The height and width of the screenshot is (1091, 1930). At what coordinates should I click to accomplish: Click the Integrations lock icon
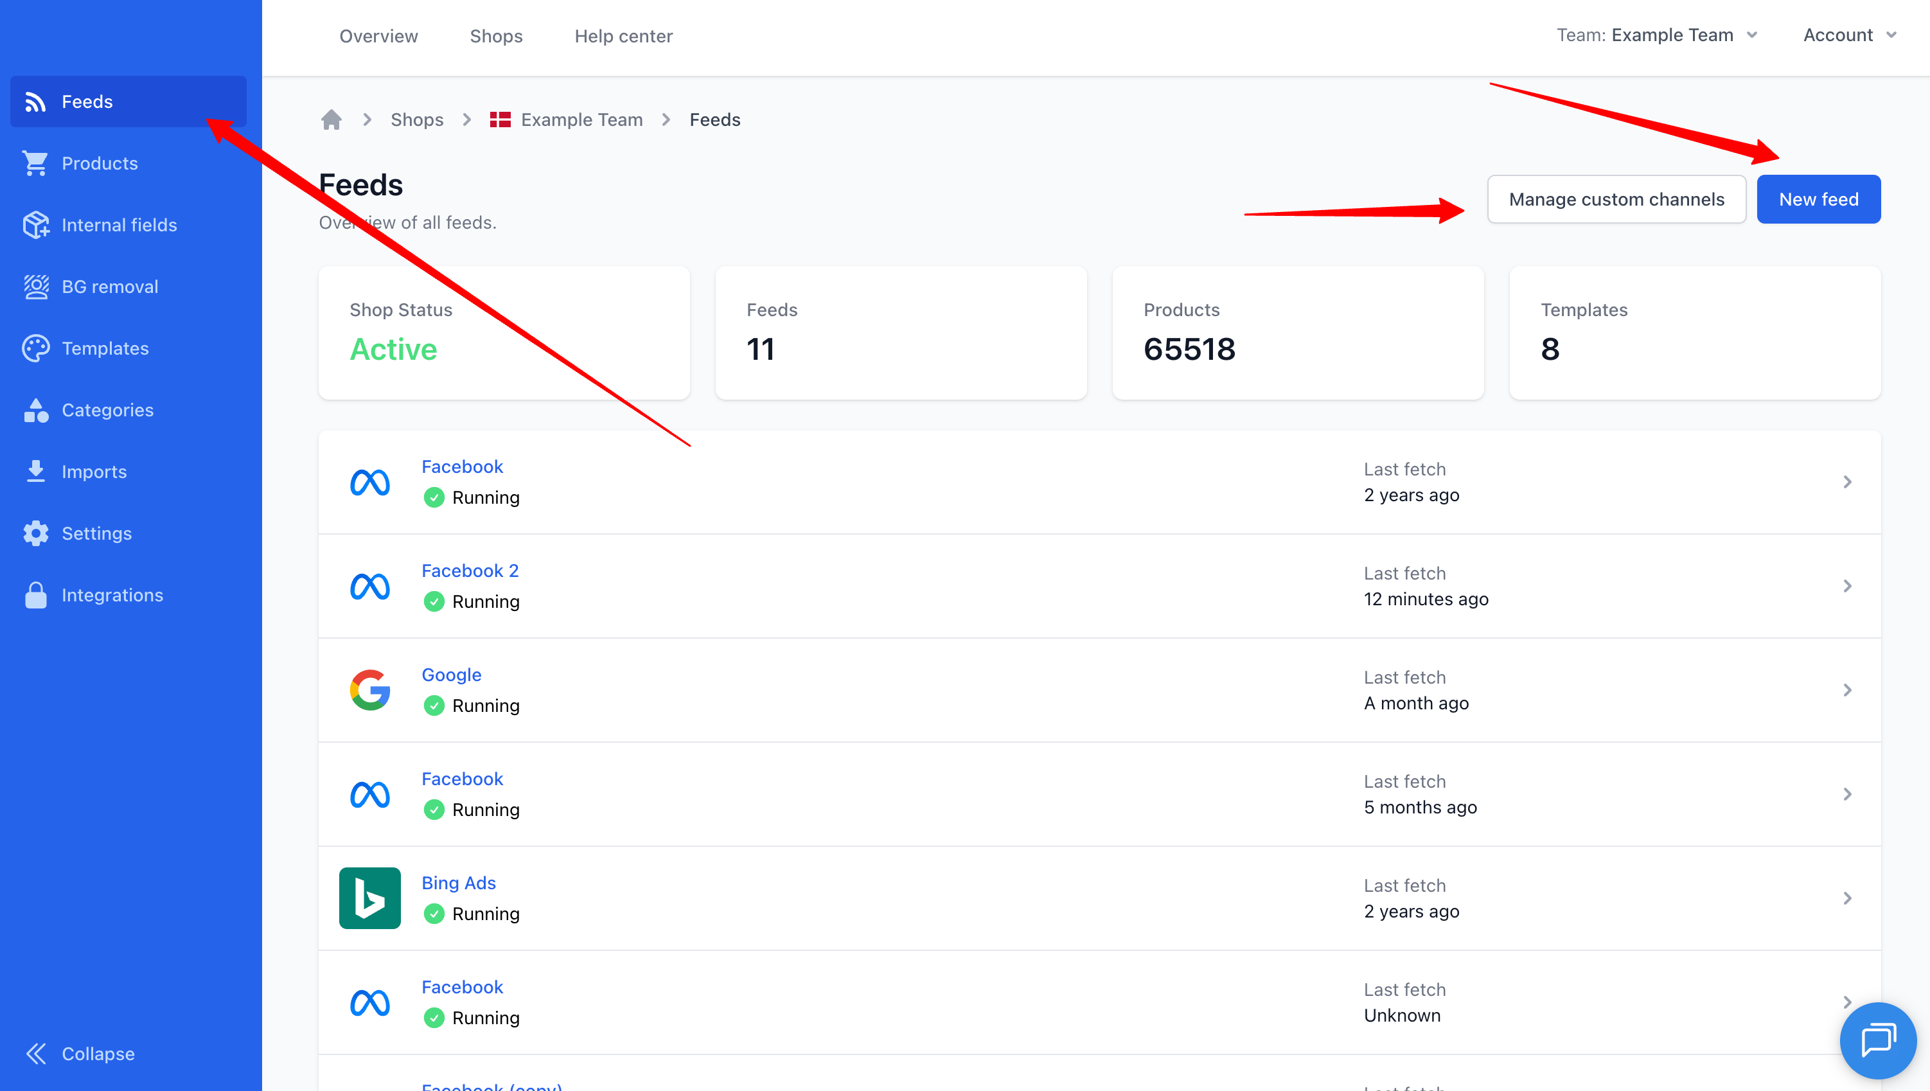tap(35, 595)
